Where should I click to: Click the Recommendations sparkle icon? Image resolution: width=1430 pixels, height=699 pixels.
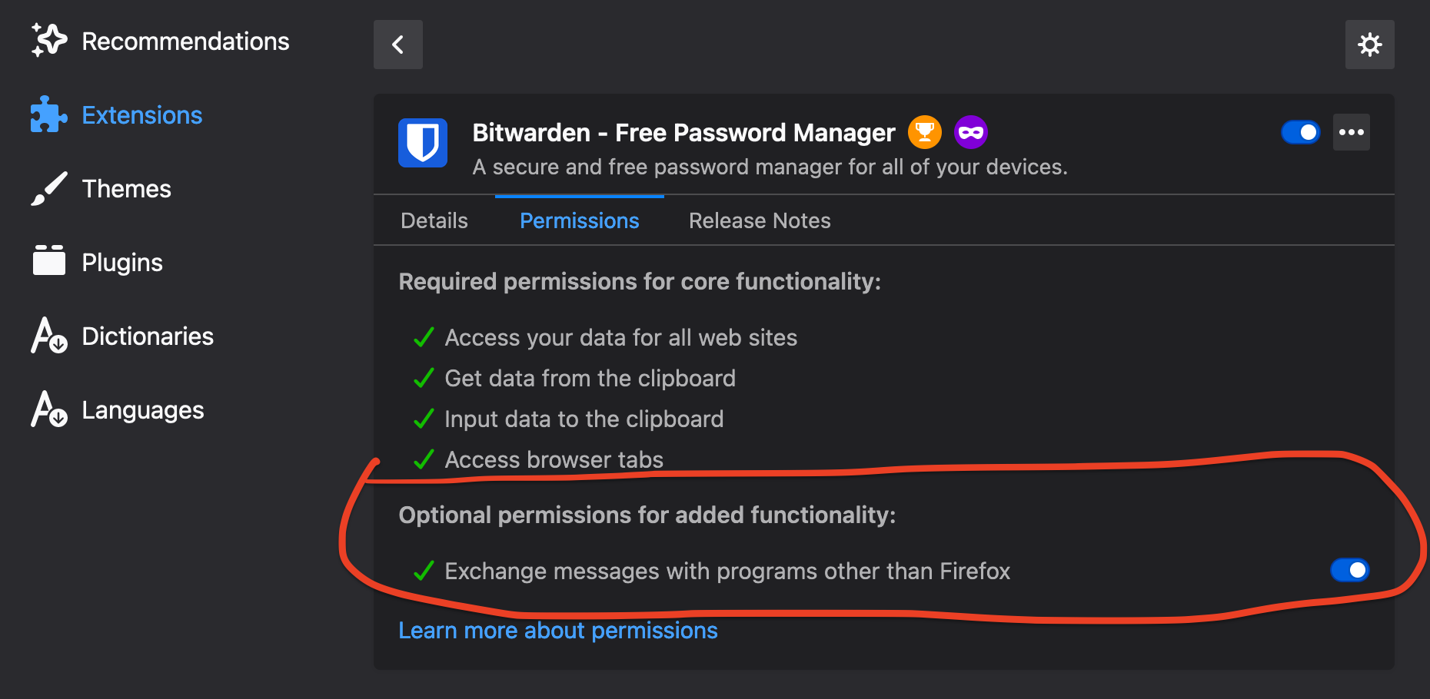click(48, 41)
